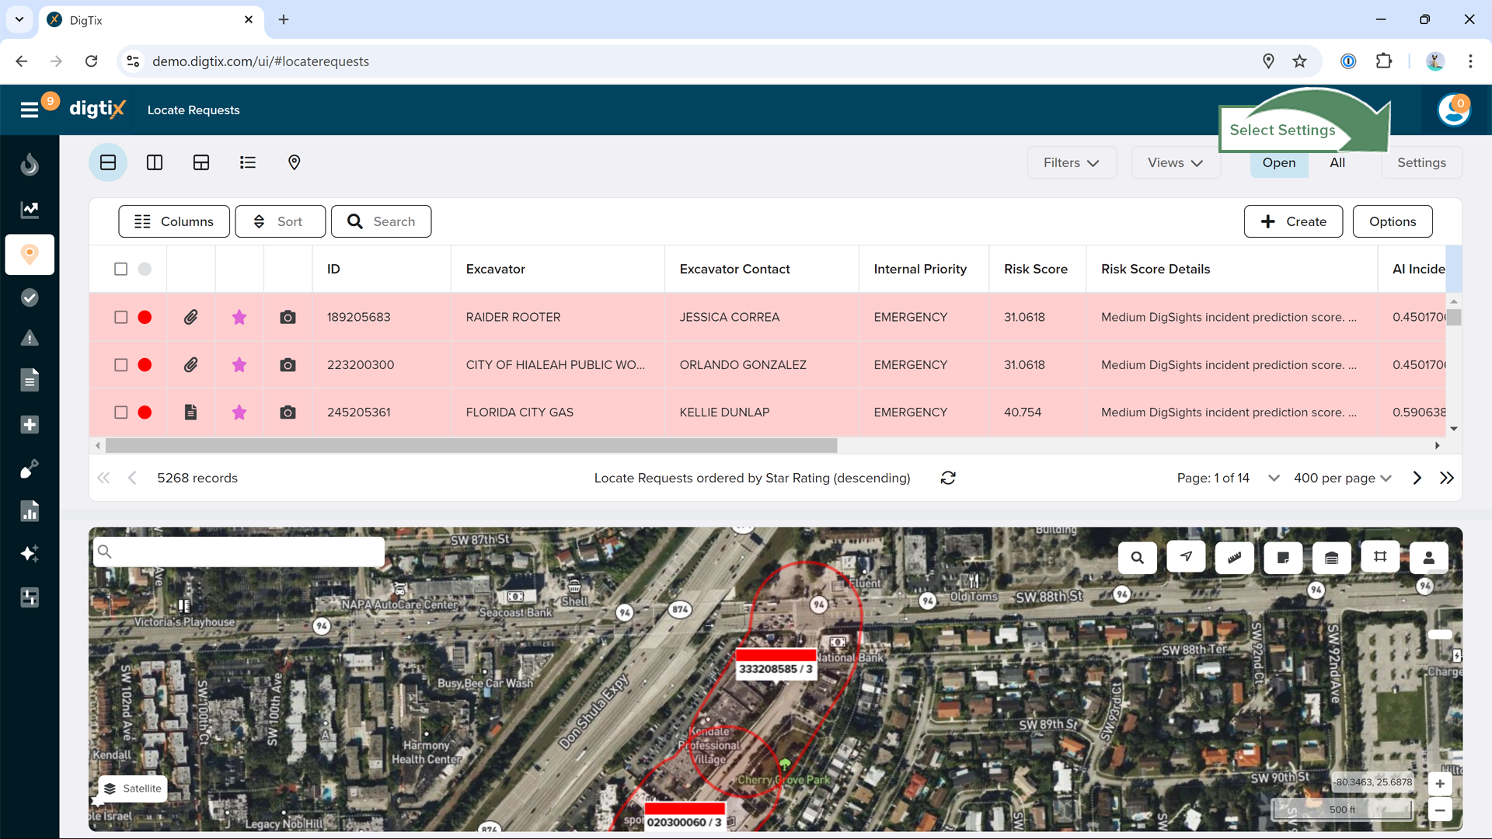1492x839 pixels.
Task: Click camera icon for ticket 189205683
Action: [288, 317]
